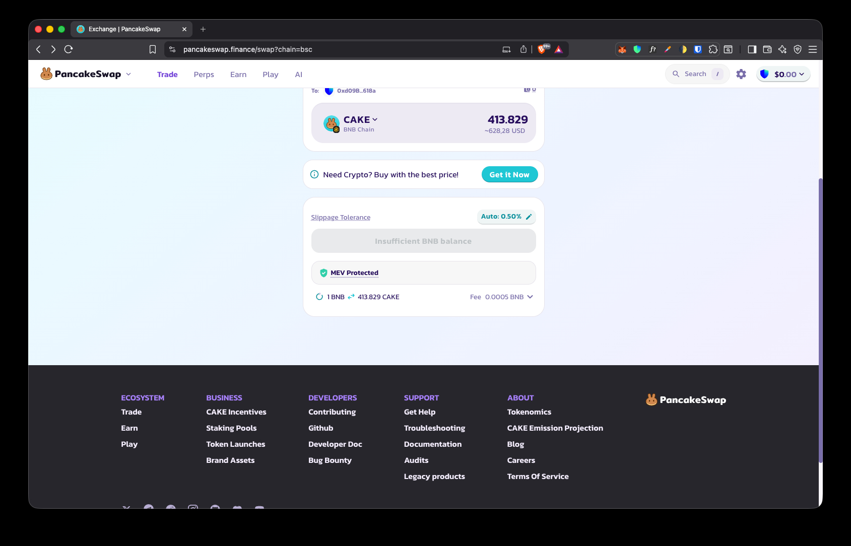Click the Brave Rewards triangle icon
The height and width of the screenshot is (546, 851).
(x=558, y=49)
